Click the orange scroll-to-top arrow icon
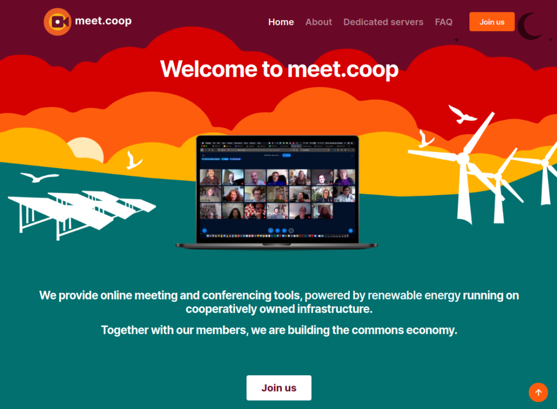557x409 pixels. click(538, 392)
